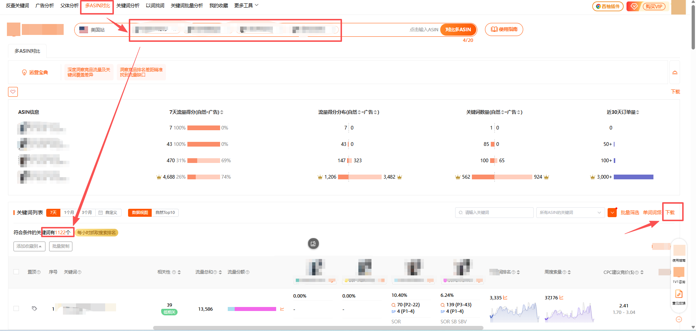Select the 1个月 time range tab
Image resolution: width=696 pixels, height=331 pixels.
tap(69, 212)
